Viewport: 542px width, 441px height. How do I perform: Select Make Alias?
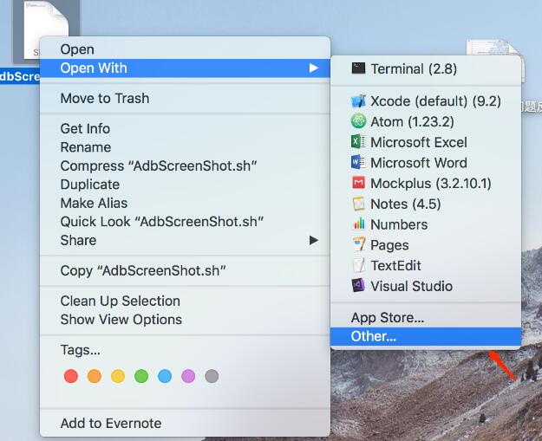(94, 204)
